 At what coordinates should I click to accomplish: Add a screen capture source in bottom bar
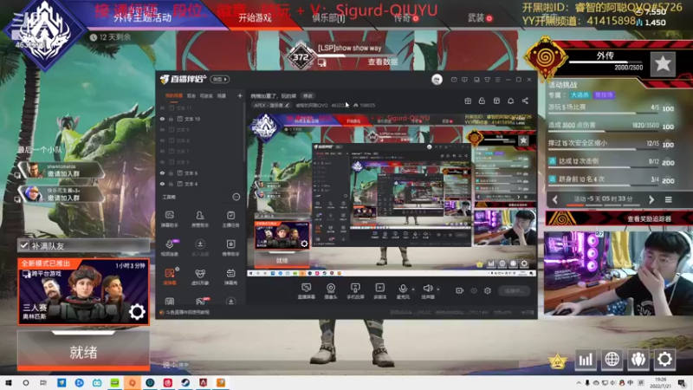(306, 291)
